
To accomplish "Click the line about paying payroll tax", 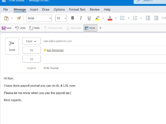I will click(x=37, y=93).
